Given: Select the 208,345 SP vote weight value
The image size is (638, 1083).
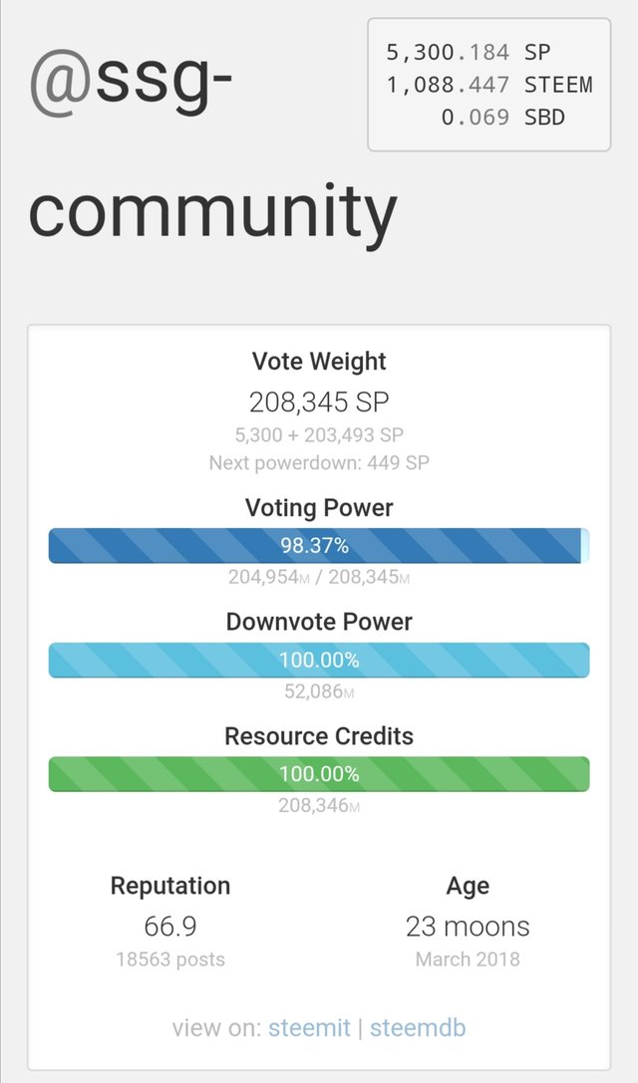Looking at the screenshot, I should pyautogui.click(x=319, y=402).
